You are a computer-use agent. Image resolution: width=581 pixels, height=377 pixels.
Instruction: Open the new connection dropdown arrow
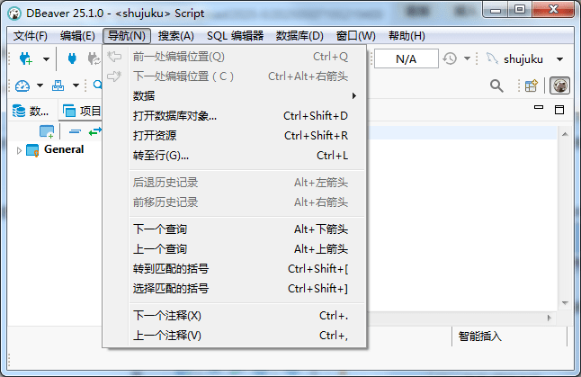coord(46,59)
